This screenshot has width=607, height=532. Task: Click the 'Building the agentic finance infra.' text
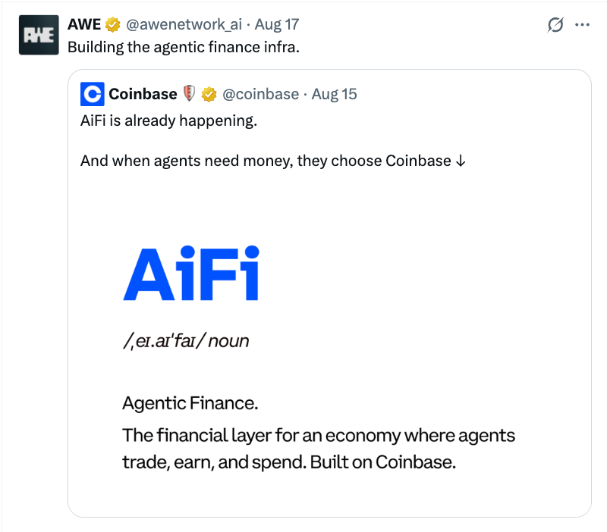point(184,47)
